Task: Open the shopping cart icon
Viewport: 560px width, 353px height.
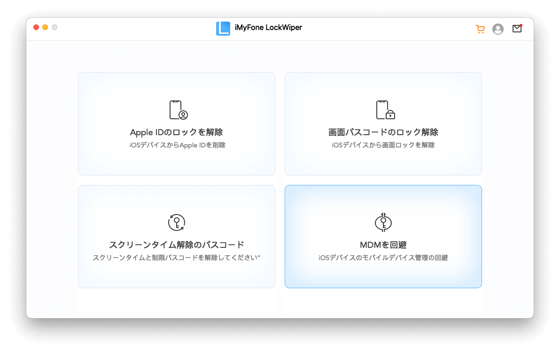Action: 480,29
